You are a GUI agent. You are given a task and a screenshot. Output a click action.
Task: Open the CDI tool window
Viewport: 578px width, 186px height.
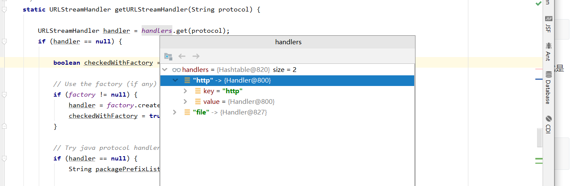[548, 125]
